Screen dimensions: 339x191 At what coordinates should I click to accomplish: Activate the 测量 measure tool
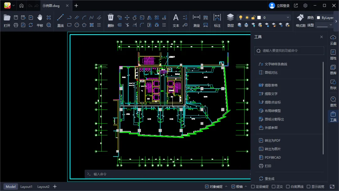tap(196, 21)
